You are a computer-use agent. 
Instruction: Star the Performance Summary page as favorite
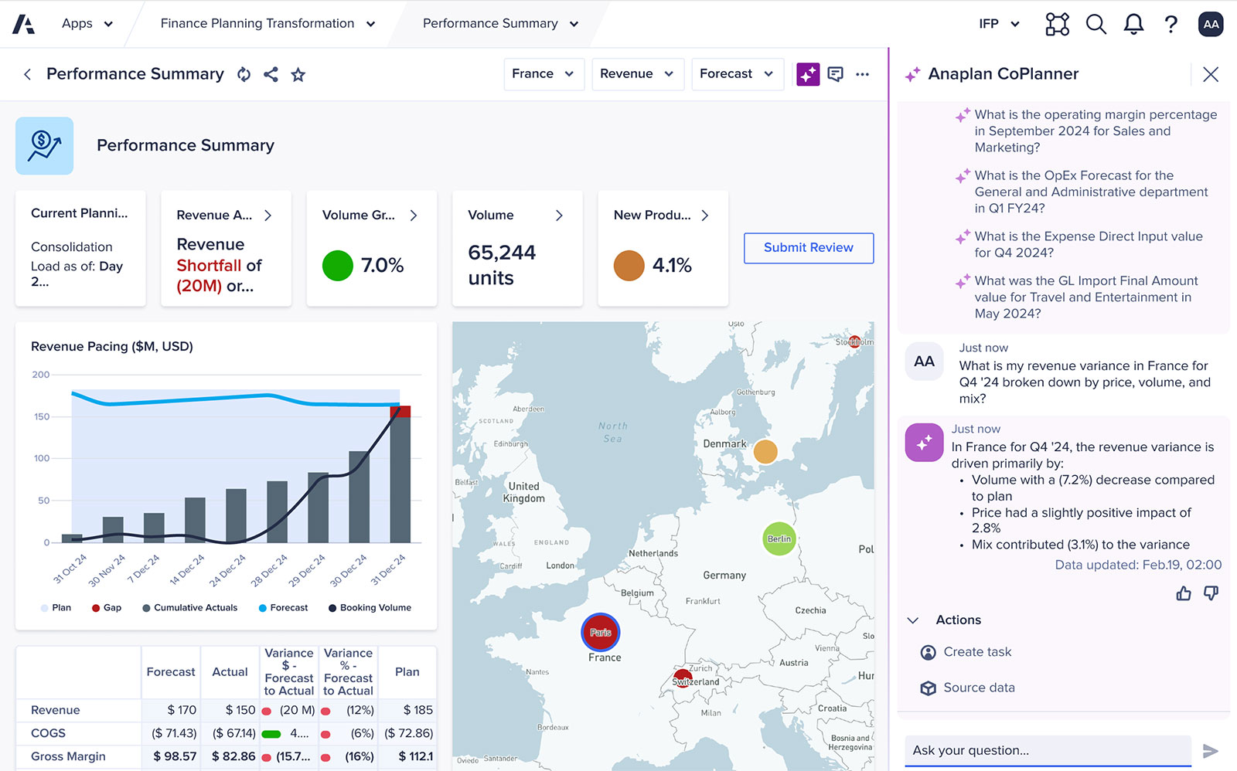point(298,74)
